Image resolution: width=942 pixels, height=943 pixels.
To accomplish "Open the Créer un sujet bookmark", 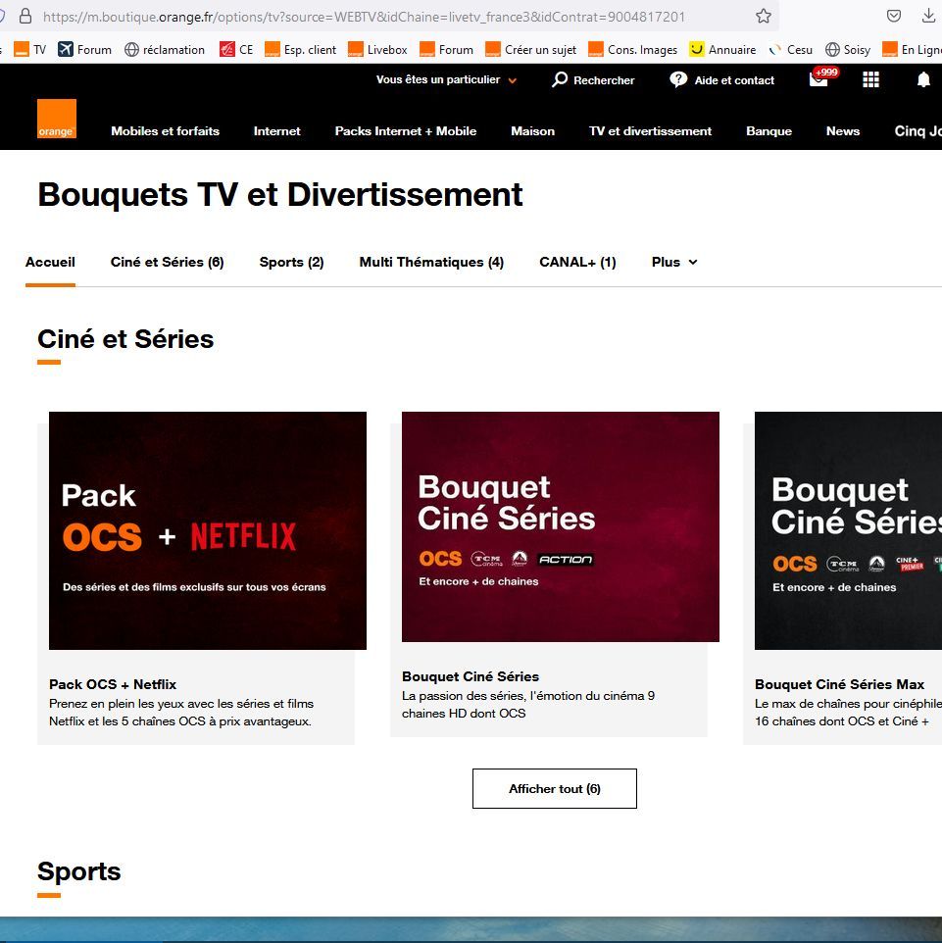I will (x=530, y=49).
